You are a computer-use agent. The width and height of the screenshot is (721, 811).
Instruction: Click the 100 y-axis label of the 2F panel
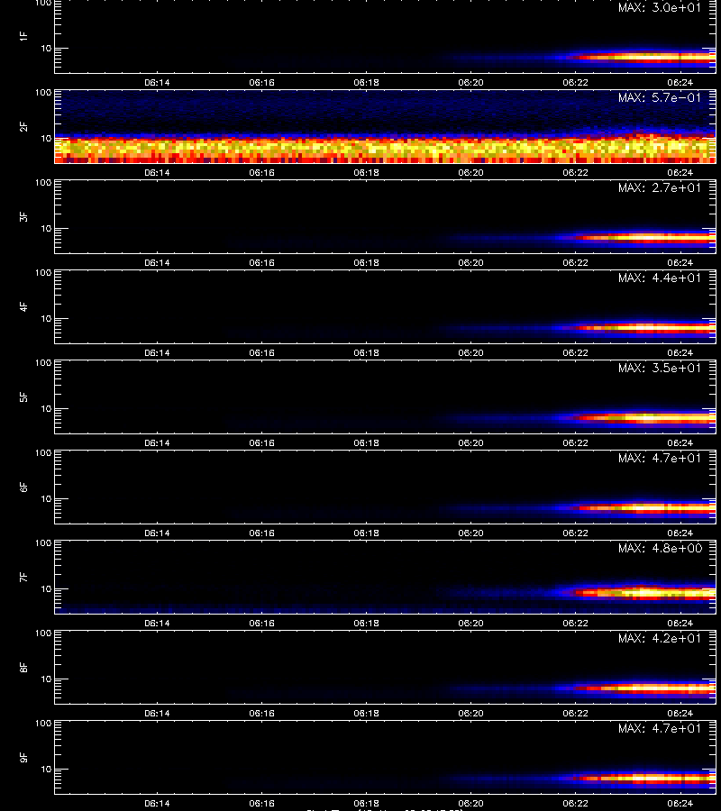click(x=43, y=93)
